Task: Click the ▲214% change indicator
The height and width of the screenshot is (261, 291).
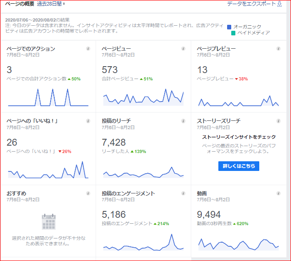Action: [x=161, y=224]
